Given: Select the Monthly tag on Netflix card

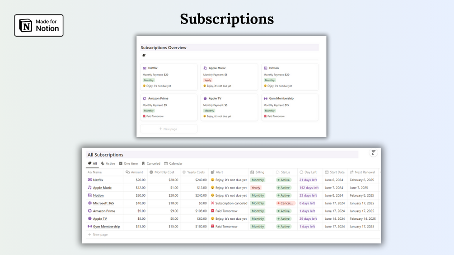Looking at the screenshot, I should [149, 80].
